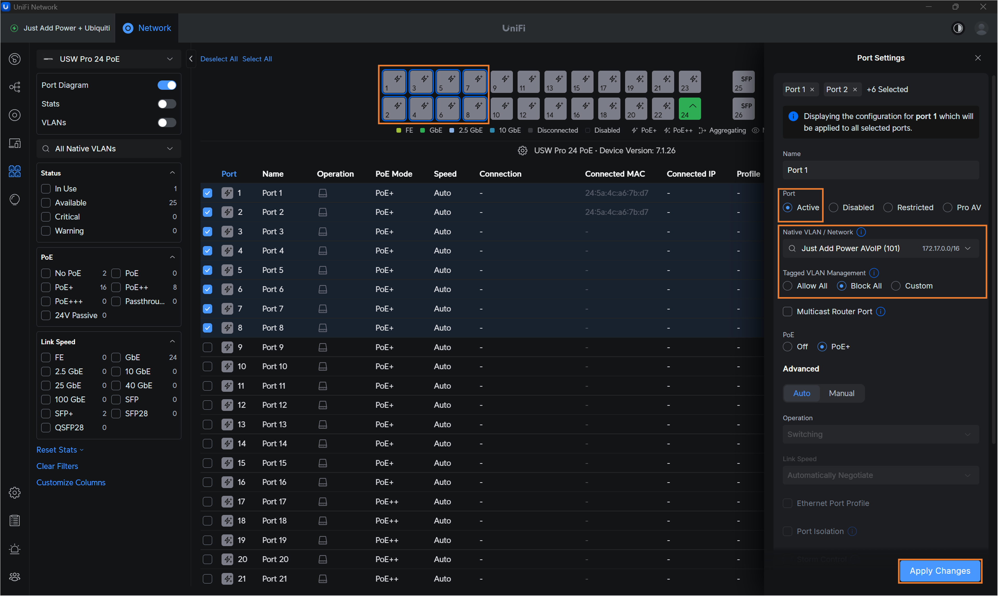Select the Disabled port radio button
Image resolution: width=998 pixels, height=596 pixels.
pyautogui.click(x=834, y=208)
